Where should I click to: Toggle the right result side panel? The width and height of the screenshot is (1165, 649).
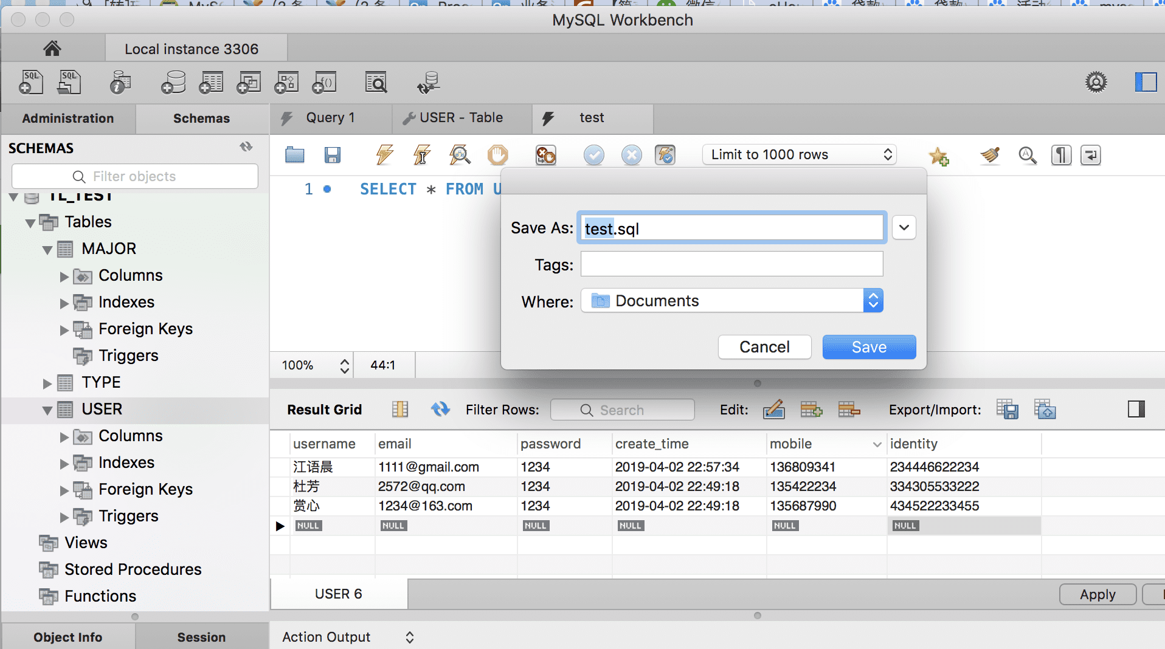click(1136, 410)
